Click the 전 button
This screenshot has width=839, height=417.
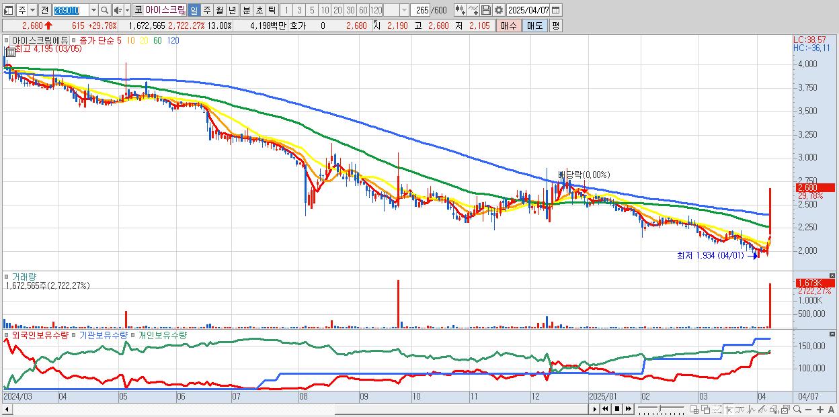click(44, 10)
